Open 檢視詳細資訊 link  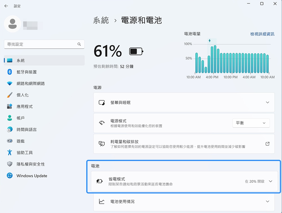coord(262,34)
